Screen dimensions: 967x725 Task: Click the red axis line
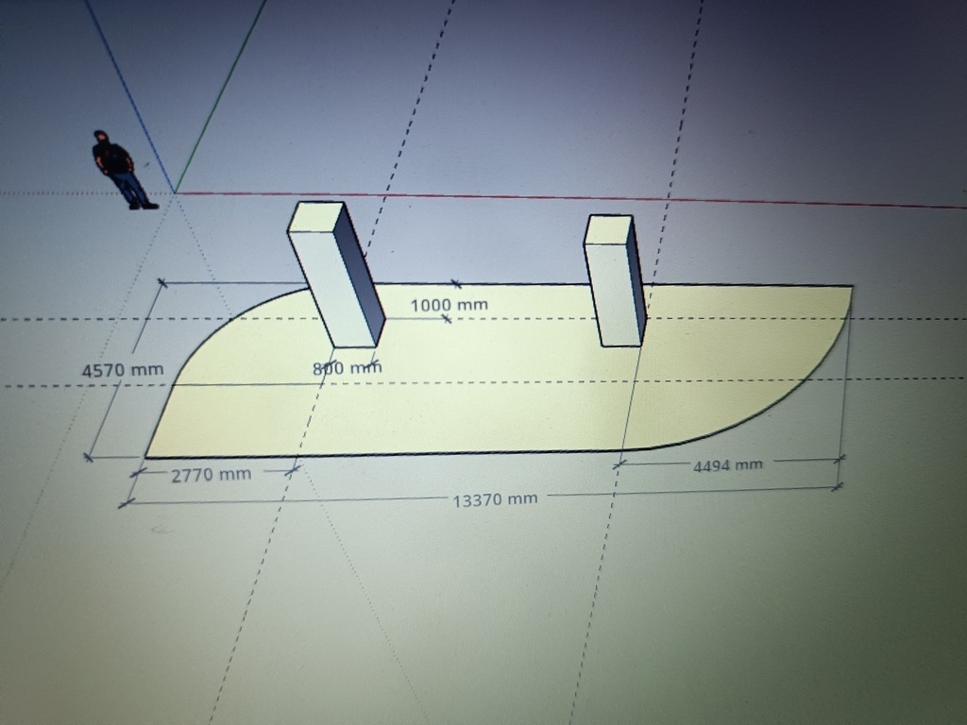(567, 198)
